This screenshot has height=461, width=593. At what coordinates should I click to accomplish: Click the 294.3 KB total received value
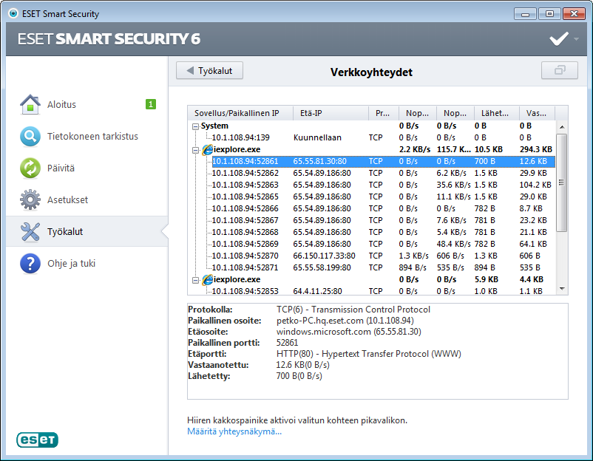click(x=535, y=150)
